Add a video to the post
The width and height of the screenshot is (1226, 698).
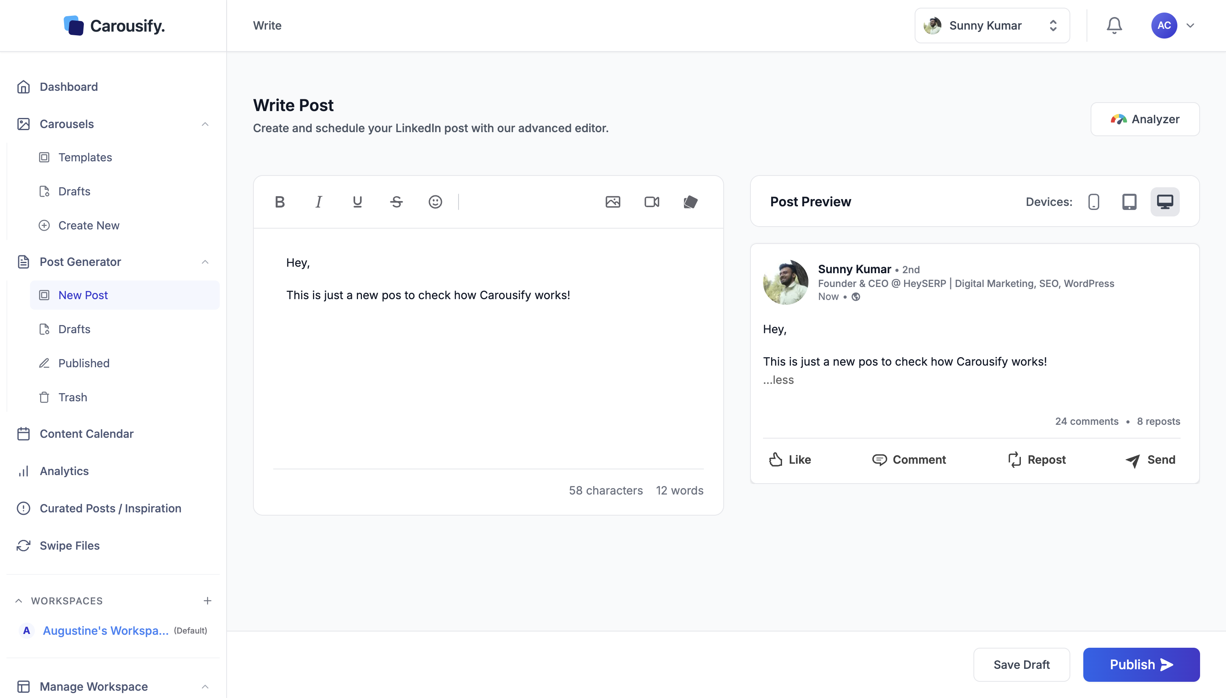(652, 202)
